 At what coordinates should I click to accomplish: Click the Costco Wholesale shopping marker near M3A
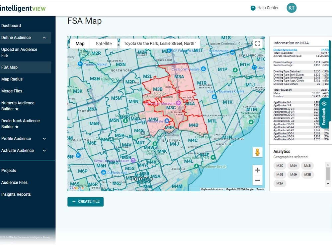(203, 69)
